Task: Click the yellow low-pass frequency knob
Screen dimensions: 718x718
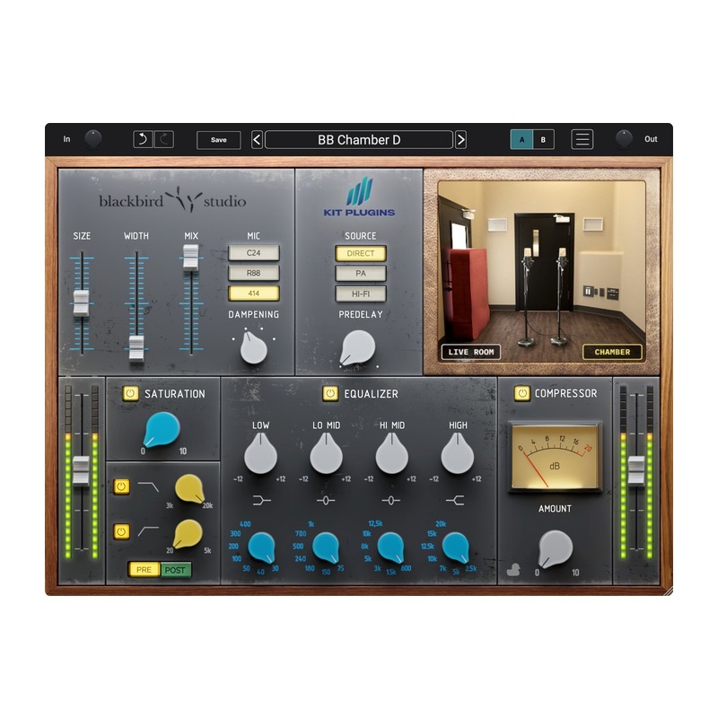Action: (x=189, y=489)
